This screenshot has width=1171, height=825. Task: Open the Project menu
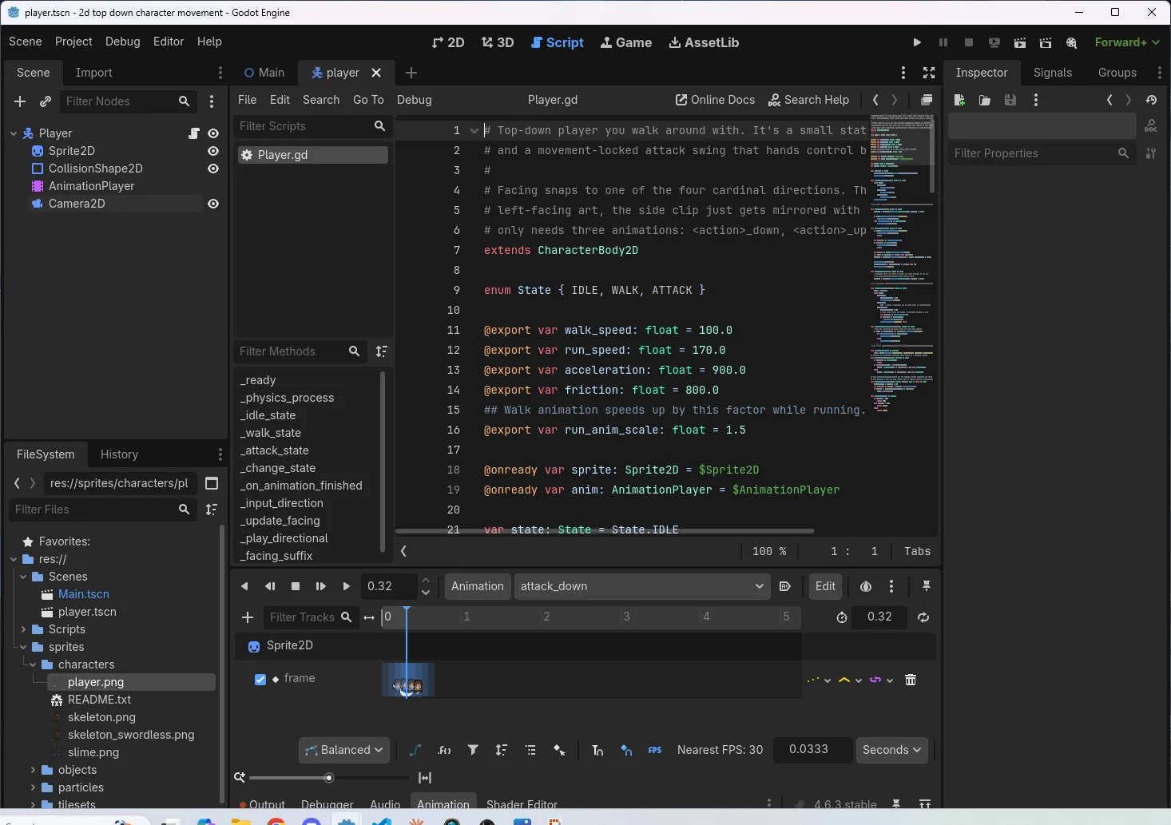click(73, 42)
